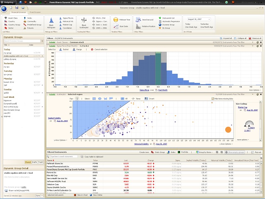Toggle Show empty groups button
This screenshot has height=199, width=265.
click(235, 152)
